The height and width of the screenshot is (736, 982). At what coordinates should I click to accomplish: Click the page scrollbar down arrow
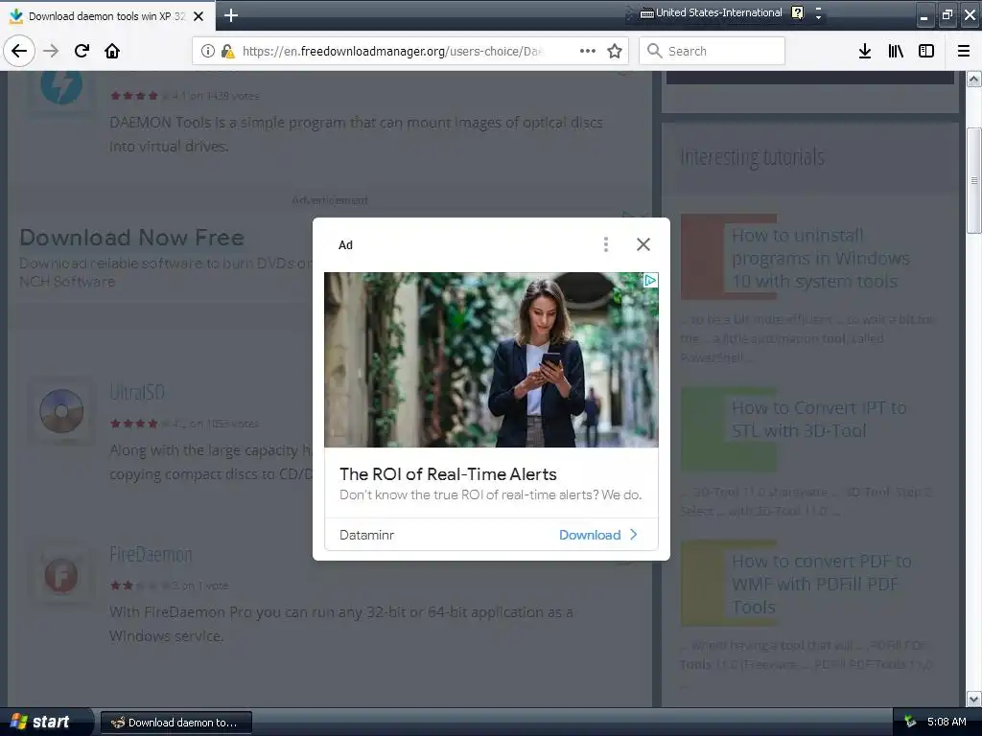pos(974,699)
